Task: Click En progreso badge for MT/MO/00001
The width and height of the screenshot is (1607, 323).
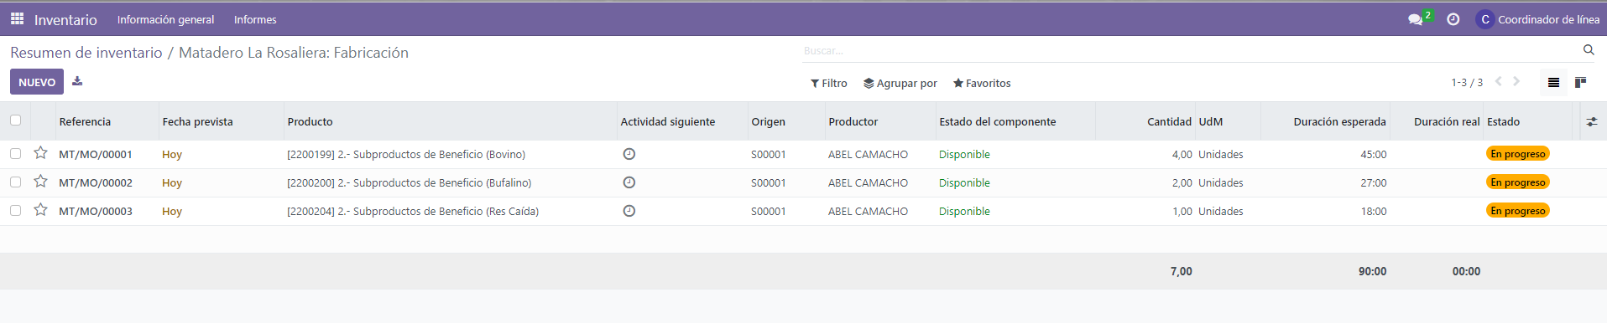Action: coord(1518,154)
